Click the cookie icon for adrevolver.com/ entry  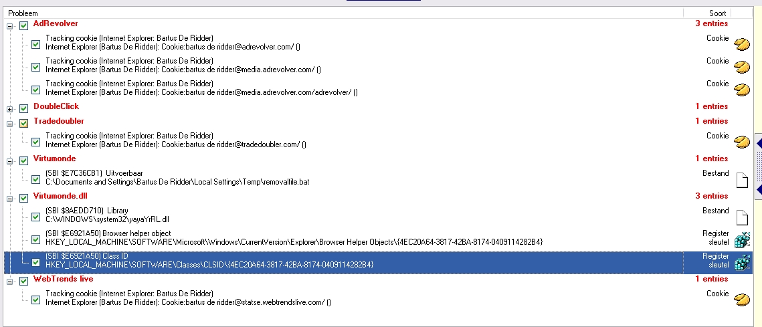741,45
